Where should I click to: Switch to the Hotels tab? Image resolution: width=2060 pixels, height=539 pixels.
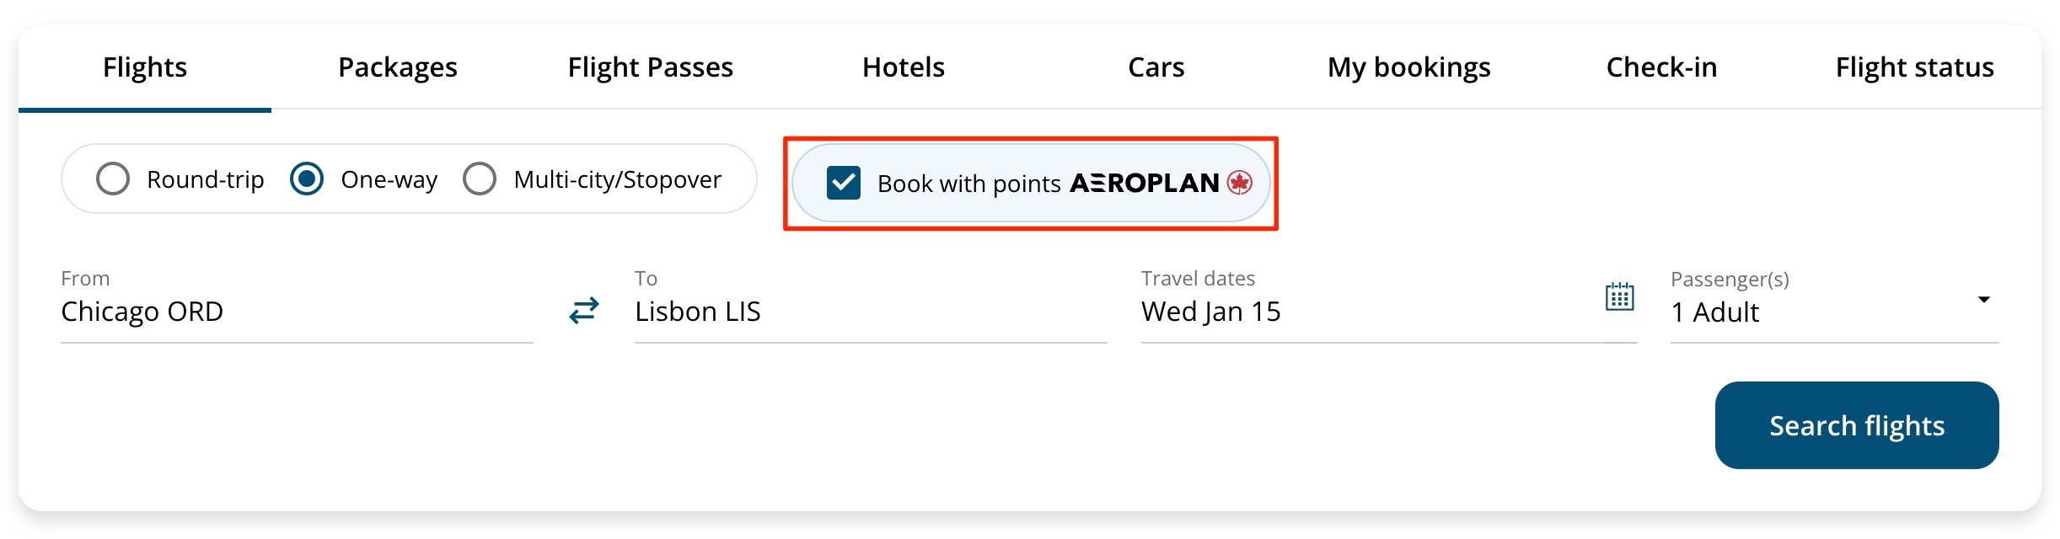(x=902, y=67)
